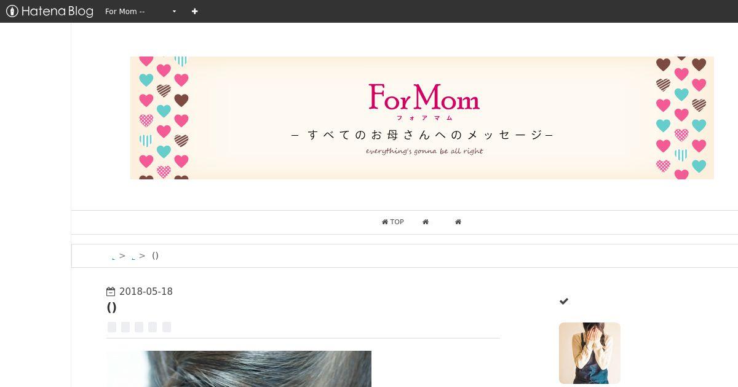The width and height of the screenshot is (738, 387).
Task: Click the calendar icon beside the date
Action: (x=111, y=292)
